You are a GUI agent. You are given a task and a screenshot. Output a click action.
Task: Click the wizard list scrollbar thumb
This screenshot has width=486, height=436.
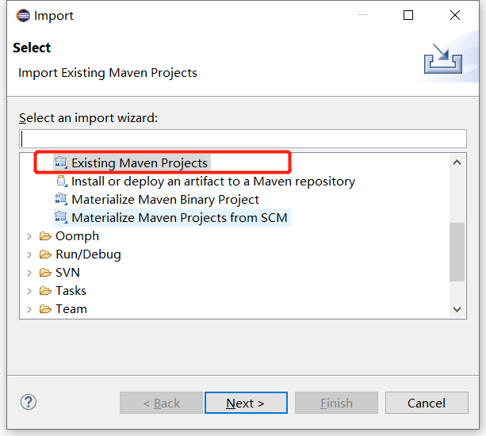click(457, 251)
